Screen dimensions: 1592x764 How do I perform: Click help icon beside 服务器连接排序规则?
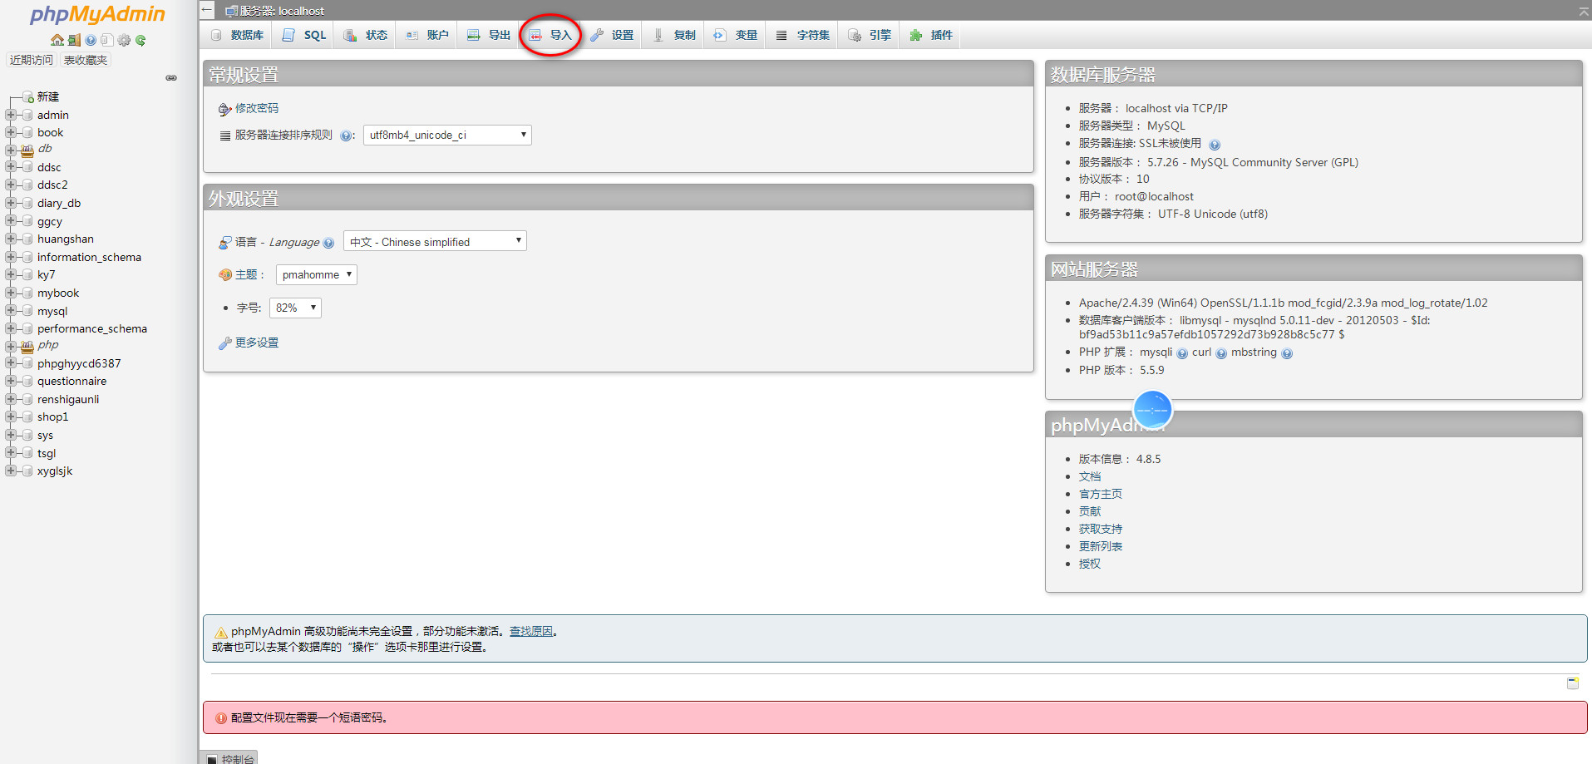coord(346,136)
